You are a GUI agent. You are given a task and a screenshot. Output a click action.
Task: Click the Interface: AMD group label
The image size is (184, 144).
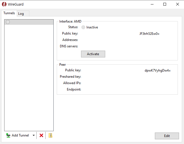point(70,21)
